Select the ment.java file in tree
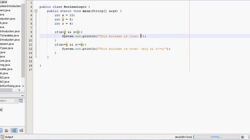Screen dimensions: 250x140 [5, 10]
